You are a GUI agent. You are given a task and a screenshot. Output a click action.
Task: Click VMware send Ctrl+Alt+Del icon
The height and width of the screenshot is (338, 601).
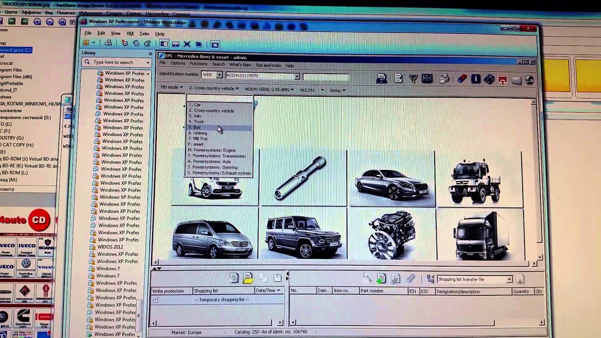click(x=108, y=43)
